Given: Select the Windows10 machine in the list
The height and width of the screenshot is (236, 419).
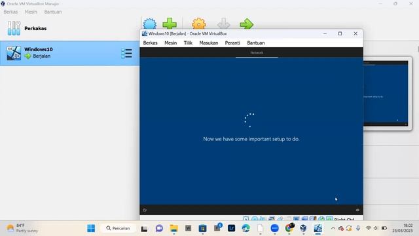Looking at the screenshot, I should point(70,53).
